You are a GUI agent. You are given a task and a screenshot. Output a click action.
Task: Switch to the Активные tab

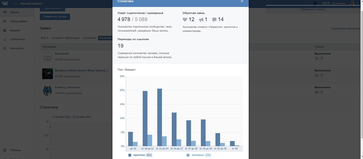(x=89, y=38)
